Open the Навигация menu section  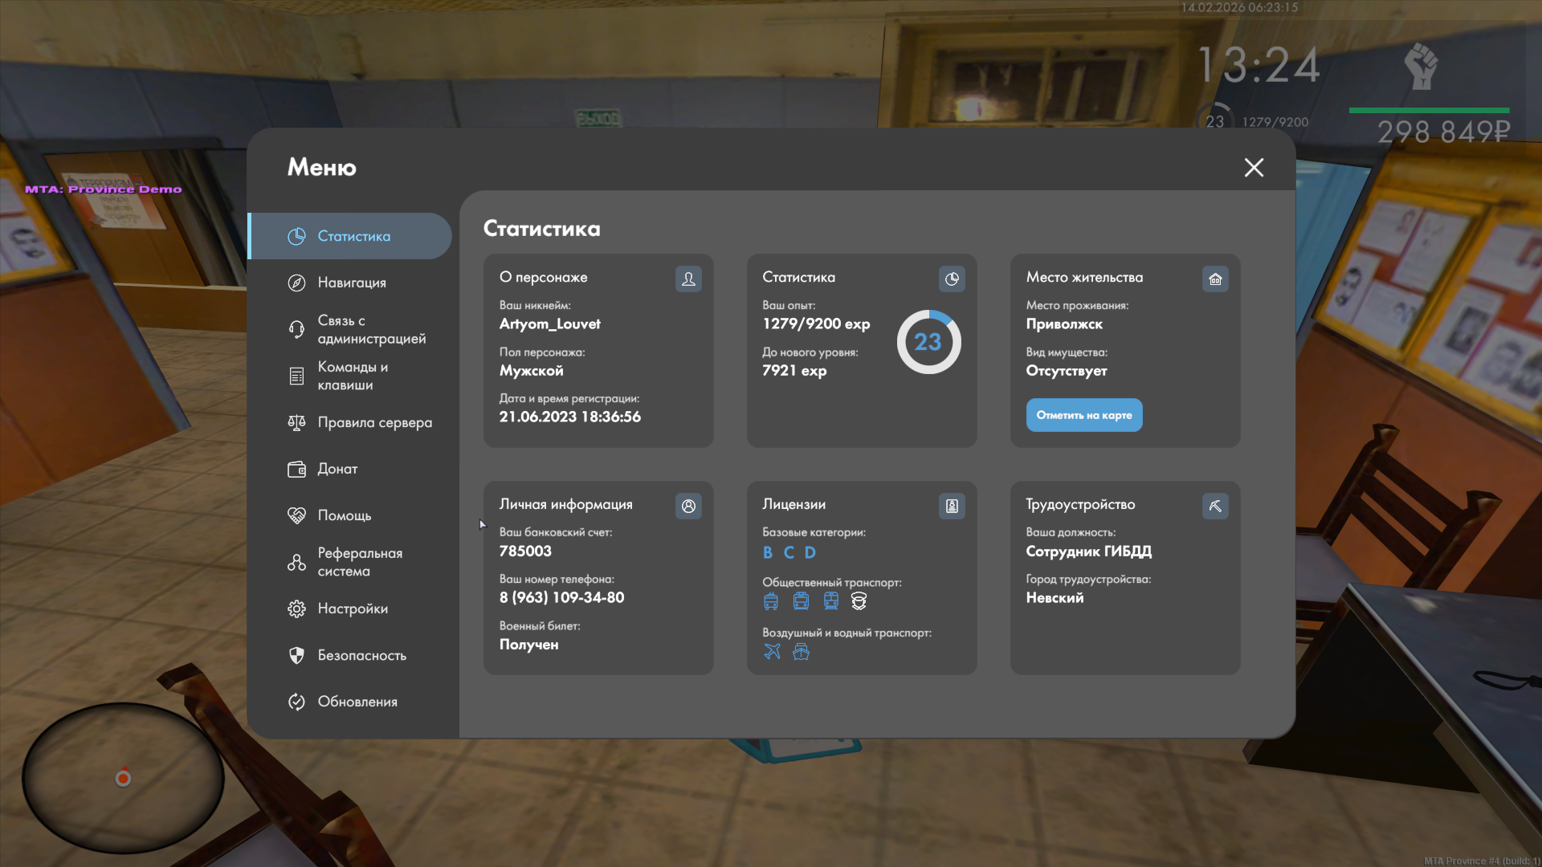click(x=351, y=283)
